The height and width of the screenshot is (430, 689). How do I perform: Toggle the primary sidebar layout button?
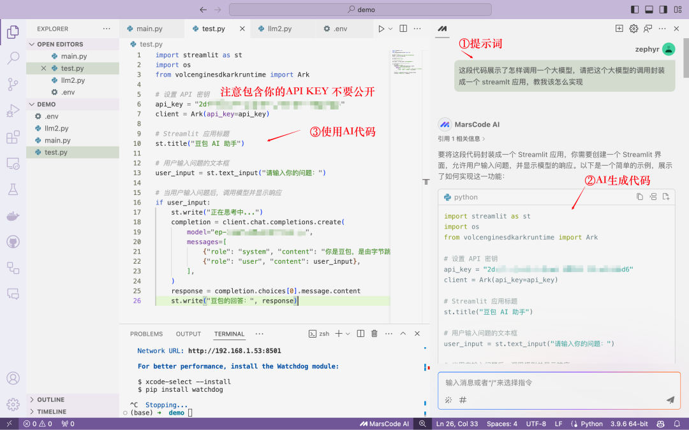[x=634, y=10]
